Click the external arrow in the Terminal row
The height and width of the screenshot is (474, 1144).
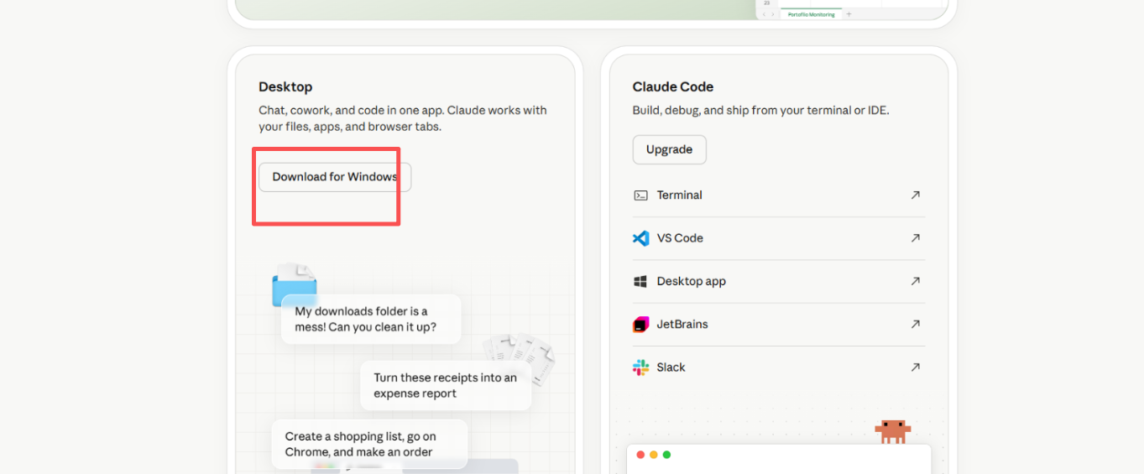(915, 195)
